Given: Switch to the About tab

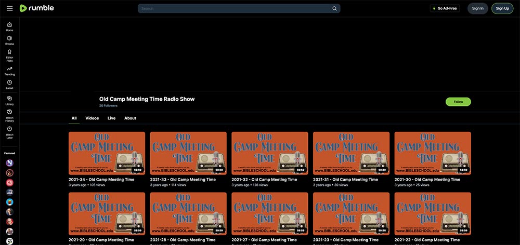Looking at the screenshot, I should point(130,118).
